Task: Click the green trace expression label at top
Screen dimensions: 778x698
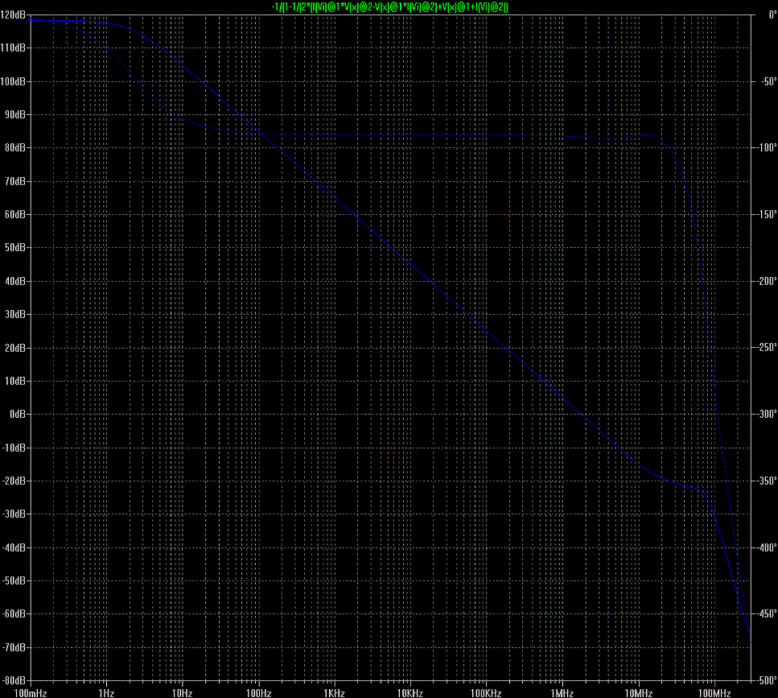Action: point(389,6)
